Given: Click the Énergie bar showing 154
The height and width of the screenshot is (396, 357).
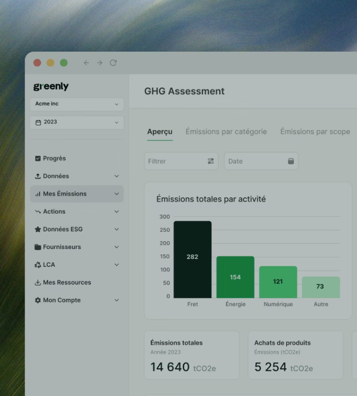Looking at the screenshot, I should click(235, 277).
